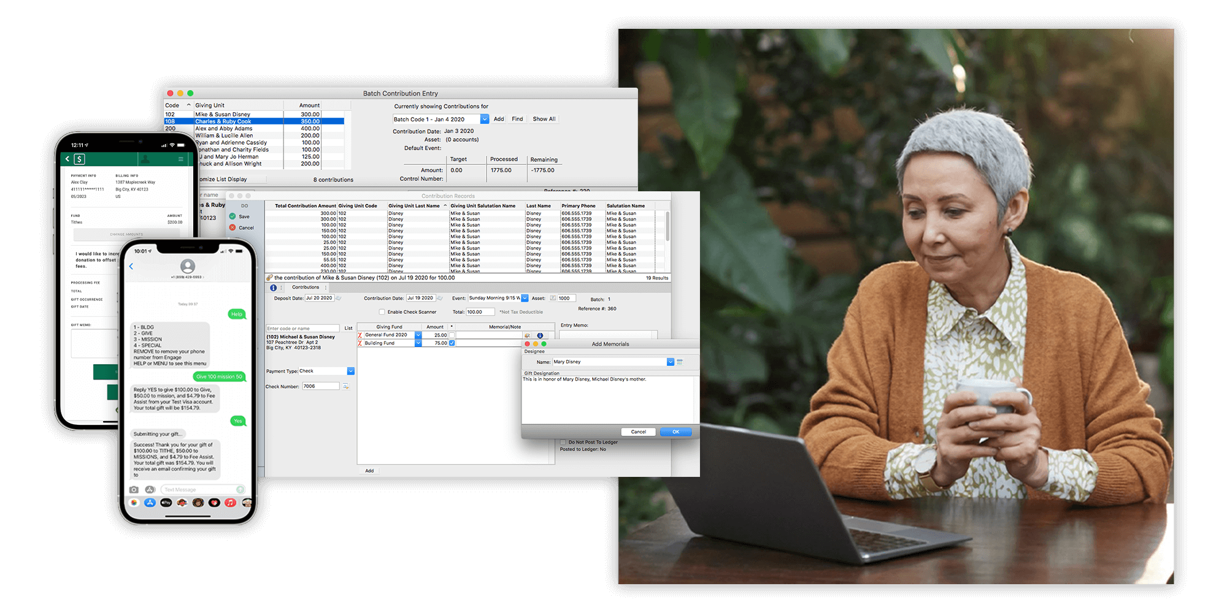Sort by Giving Unit Last Name column

coord(417,206)
